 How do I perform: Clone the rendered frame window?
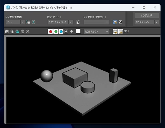pyautogui.click(x=17, y=31)
